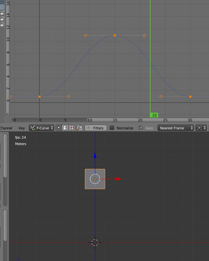The width and height of the screenshot is (209, 261).
Task: Click the red X-axis manipulator arrow
Action: click(119, 179)
